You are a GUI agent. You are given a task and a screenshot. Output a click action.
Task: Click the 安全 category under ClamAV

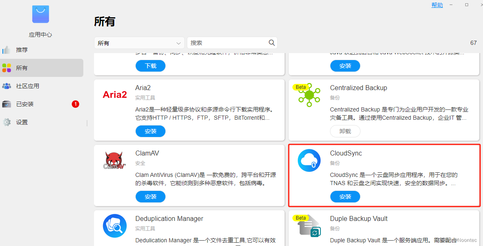[140, 163]
